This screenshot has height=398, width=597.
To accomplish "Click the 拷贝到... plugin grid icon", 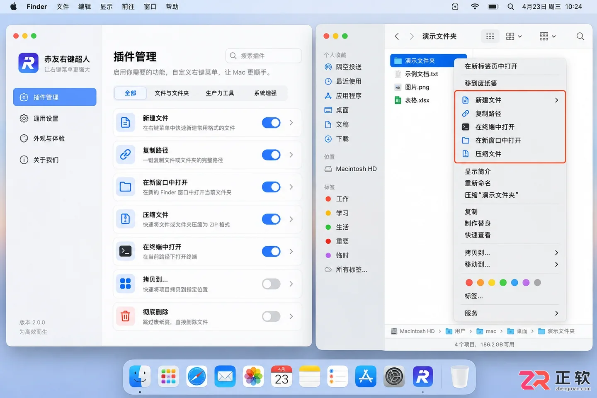I will pos(125,284).
